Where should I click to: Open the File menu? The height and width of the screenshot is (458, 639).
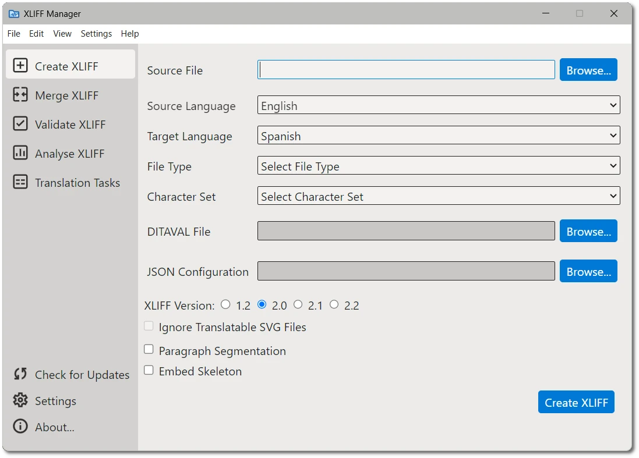coord(14,34)
